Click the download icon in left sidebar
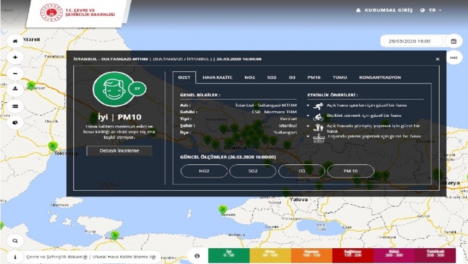 15,89
